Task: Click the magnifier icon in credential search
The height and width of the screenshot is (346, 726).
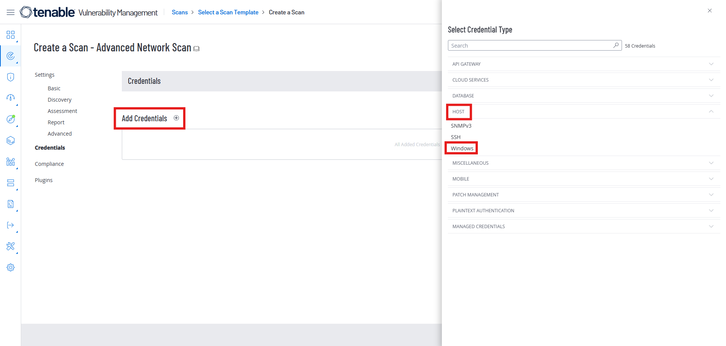Action: (616, 45)
